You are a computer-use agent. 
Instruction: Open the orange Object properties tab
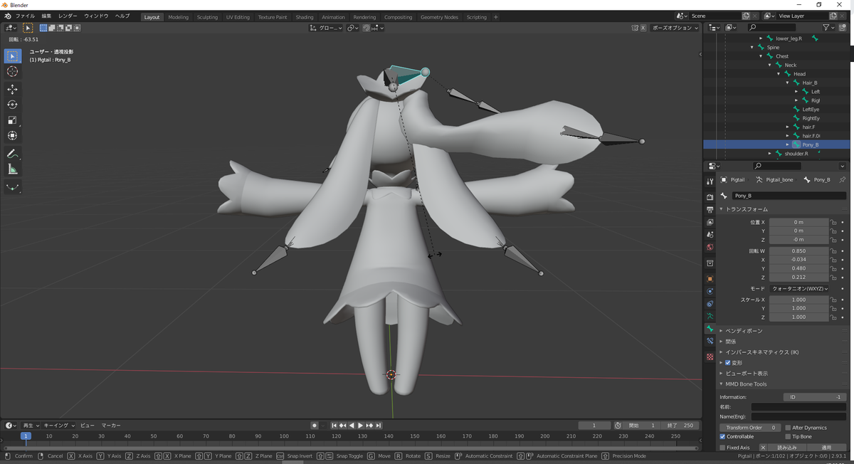pyautogui.click(x=710, y=278)
